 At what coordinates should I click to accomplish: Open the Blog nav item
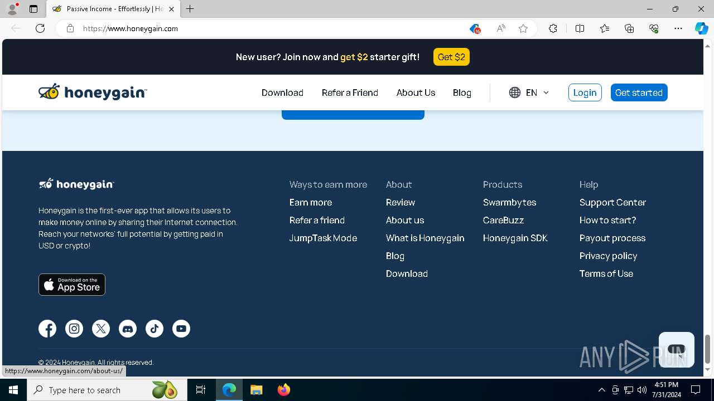462,92
